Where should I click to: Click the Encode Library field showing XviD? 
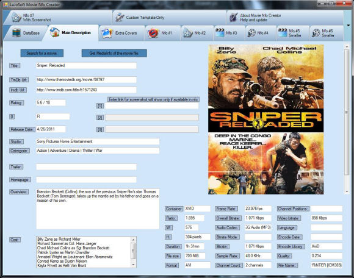(327, 246)
